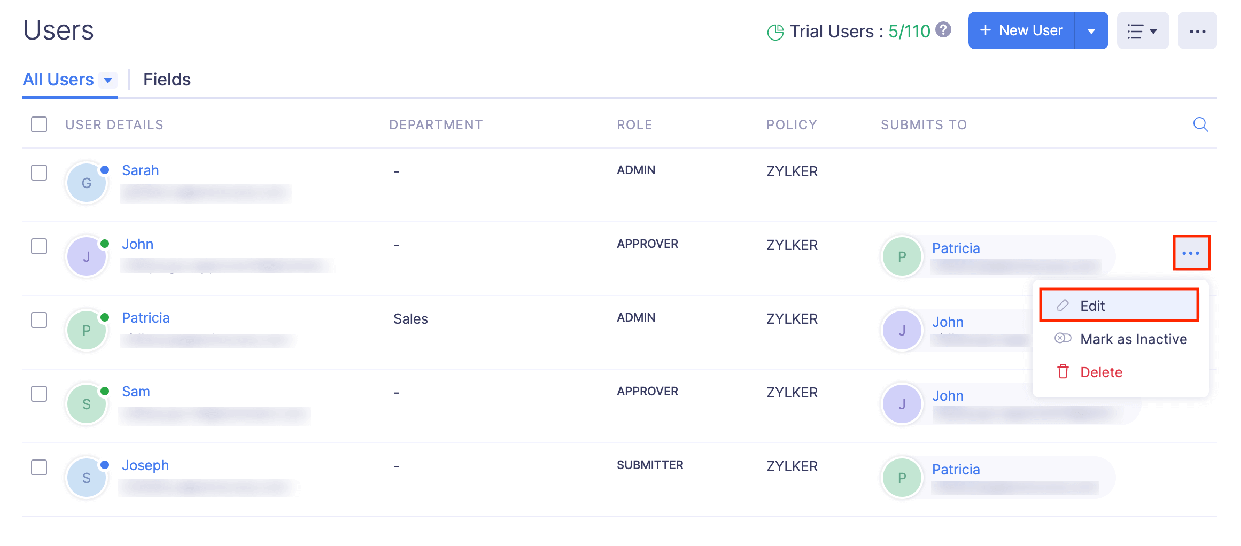
Task: Click the plus icon inside New User button
Action: [985, 30]
